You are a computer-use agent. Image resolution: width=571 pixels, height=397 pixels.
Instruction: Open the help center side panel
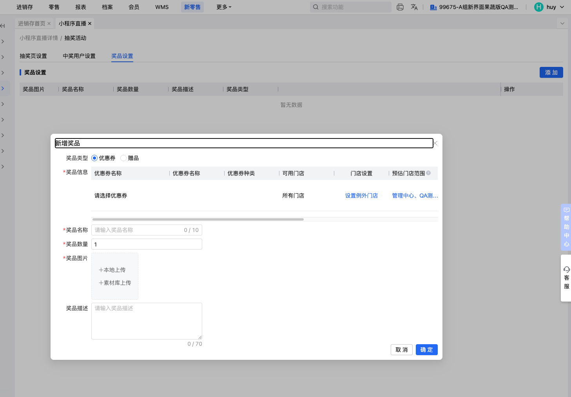[x=566, y=227]
